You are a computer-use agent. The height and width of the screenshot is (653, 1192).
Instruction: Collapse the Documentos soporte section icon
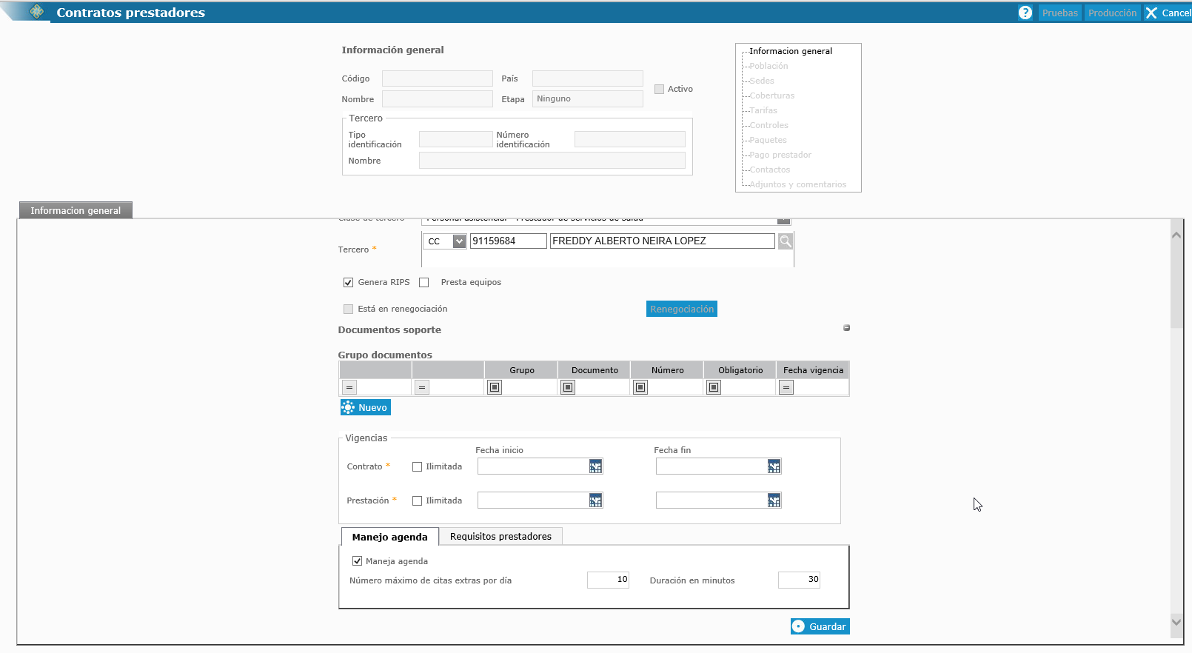click(x=846, y=328)
